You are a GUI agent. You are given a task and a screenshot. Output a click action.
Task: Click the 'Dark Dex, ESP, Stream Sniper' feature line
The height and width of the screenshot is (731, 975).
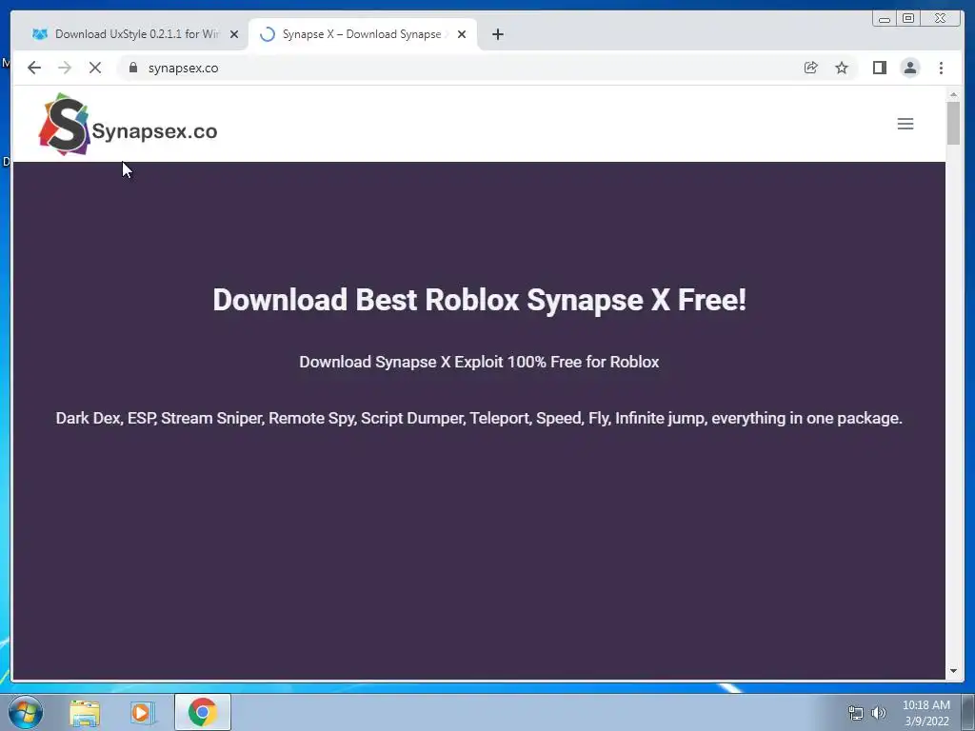tap(479, 418)
